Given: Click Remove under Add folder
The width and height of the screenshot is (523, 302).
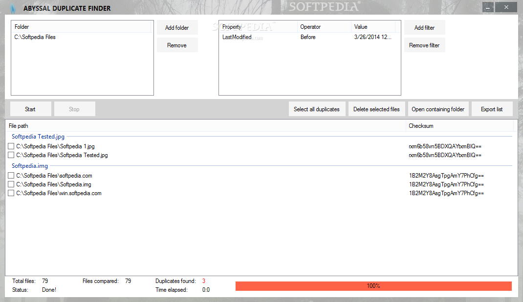Looking at the screenshot, I should tap(177, 45).
